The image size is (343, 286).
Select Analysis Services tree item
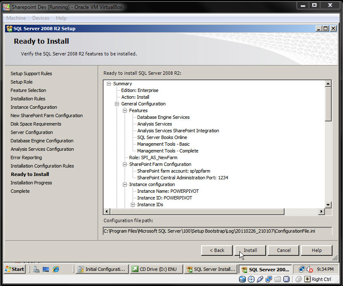click(154, 124)
